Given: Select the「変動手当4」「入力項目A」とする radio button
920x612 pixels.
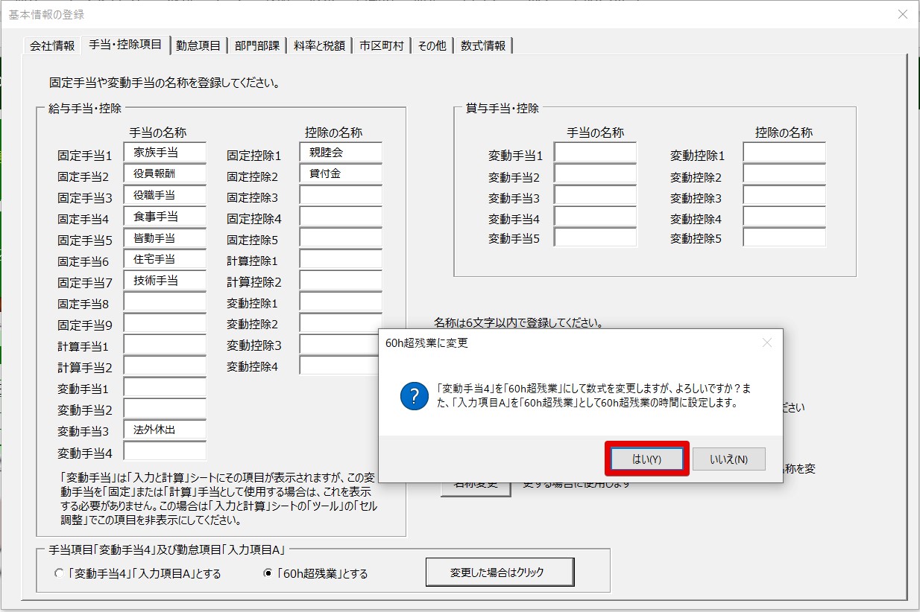Looking at the screenshot, I should [60, 574].
